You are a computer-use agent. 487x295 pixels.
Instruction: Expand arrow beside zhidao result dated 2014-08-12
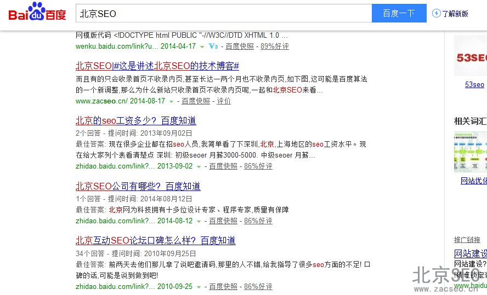click(199, 221)
